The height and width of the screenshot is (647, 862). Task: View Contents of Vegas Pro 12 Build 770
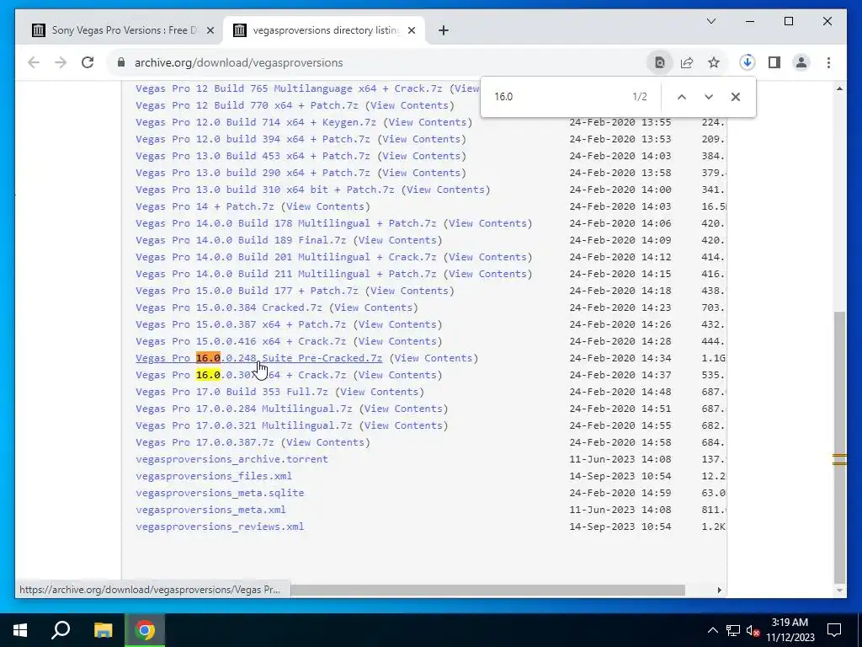coord(409,105)
